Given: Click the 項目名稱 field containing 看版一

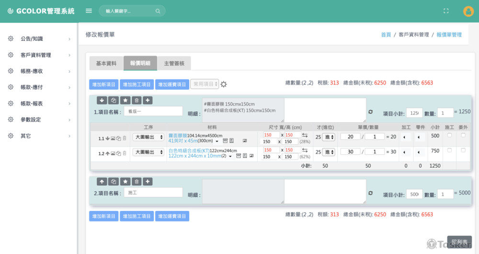Looking at the screenshot, I should pyautogui.click(x=153, y=111).
